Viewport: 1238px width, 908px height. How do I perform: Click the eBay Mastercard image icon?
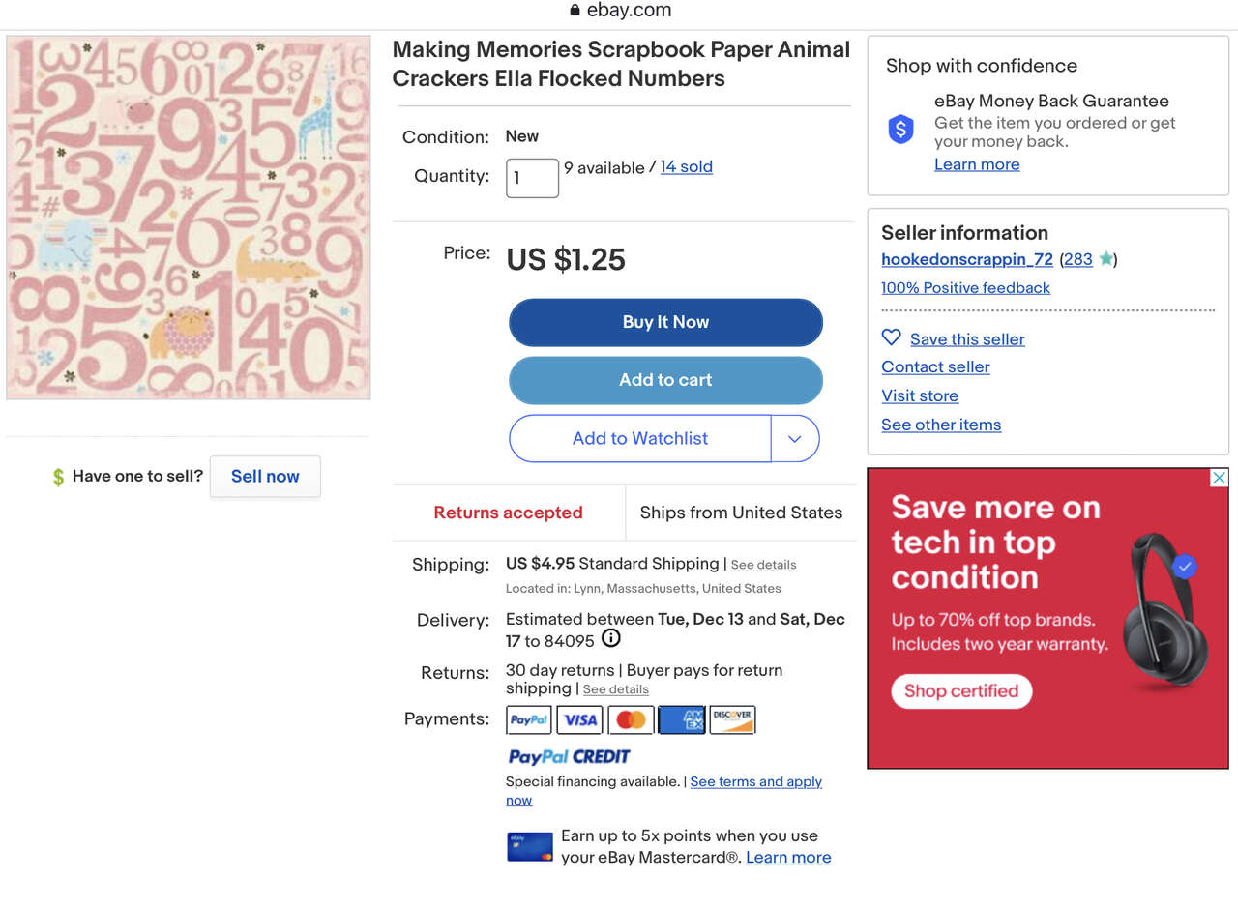[530, 846]
